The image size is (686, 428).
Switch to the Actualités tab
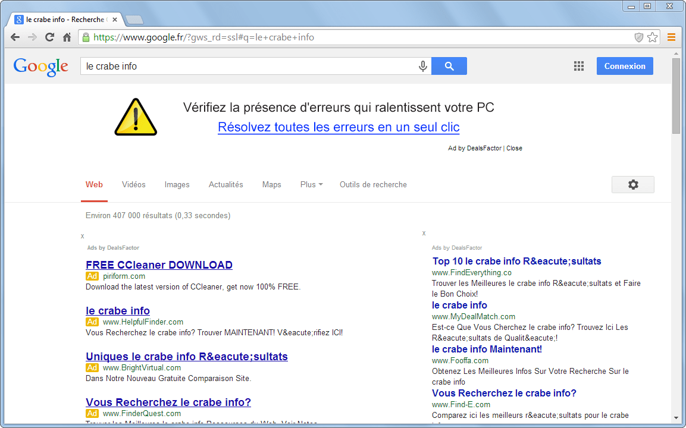click(x=225, y=184)
